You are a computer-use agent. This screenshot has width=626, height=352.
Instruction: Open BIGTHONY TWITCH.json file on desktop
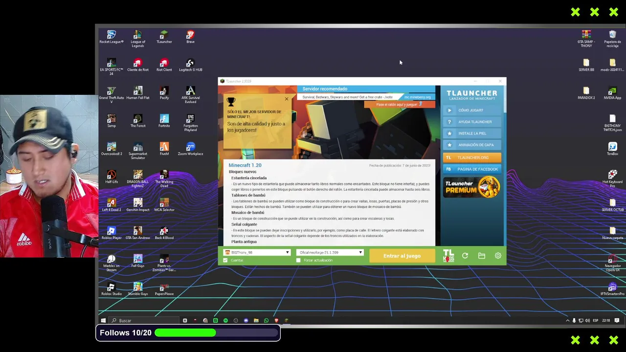[612, 123]
